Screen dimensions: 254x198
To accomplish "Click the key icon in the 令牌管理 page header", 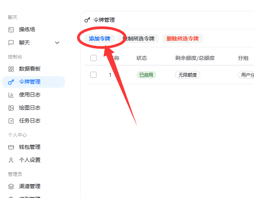I will (87, 20).
